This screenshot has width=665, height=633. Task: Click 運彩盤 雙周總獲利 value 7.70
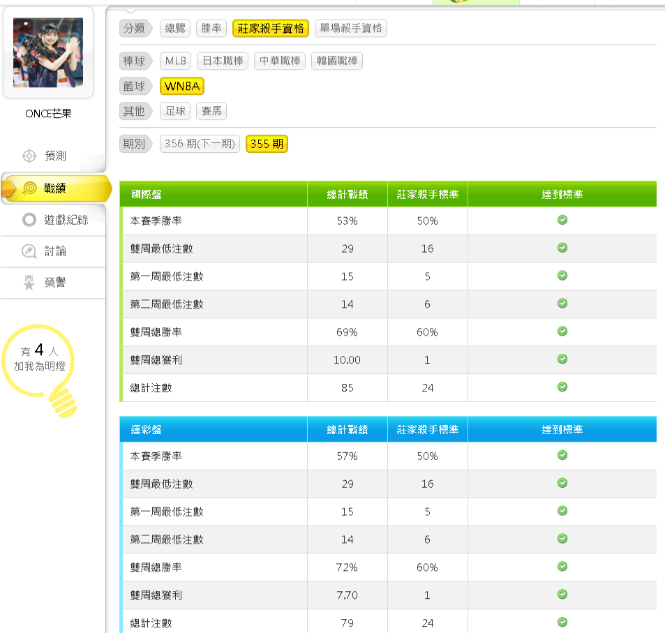click(347, 595)
